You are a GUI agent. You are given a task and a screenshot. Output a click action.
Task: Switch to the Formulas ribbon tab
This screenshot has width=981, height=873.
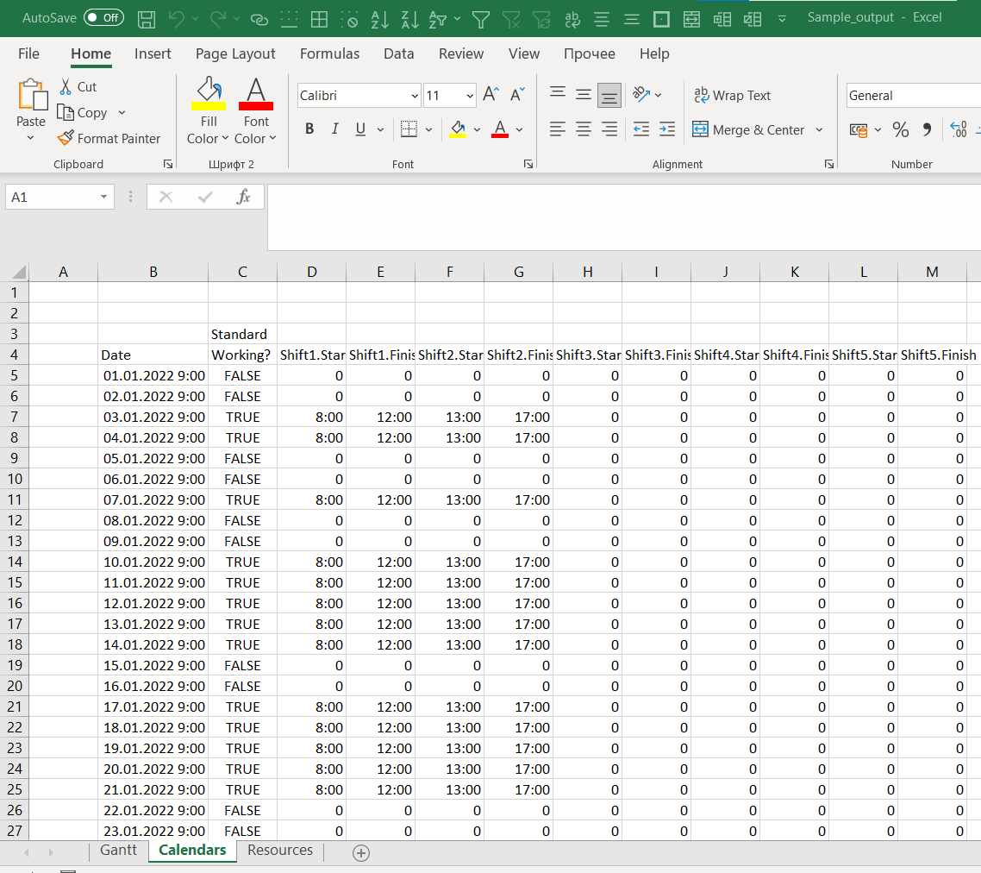pos(329,53)
